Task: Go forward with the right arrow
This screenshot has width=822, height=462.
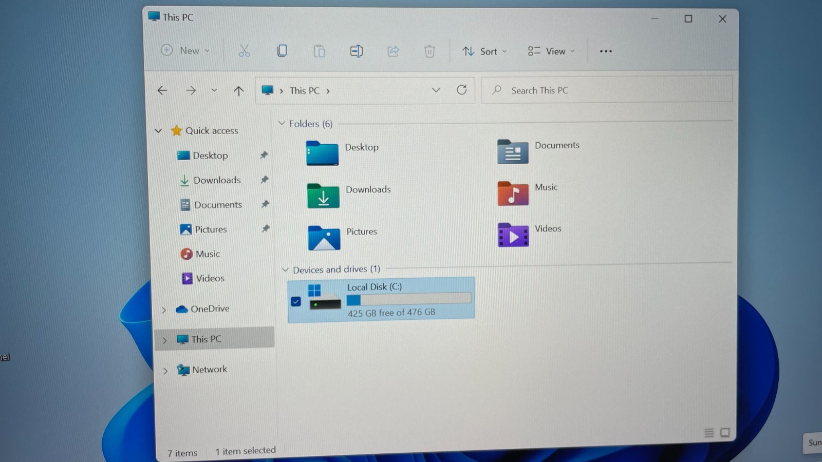Action: pyautogui.click(x=191, y=90)
